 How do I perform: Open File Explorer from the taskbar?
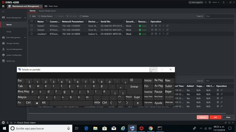point(95,128)
